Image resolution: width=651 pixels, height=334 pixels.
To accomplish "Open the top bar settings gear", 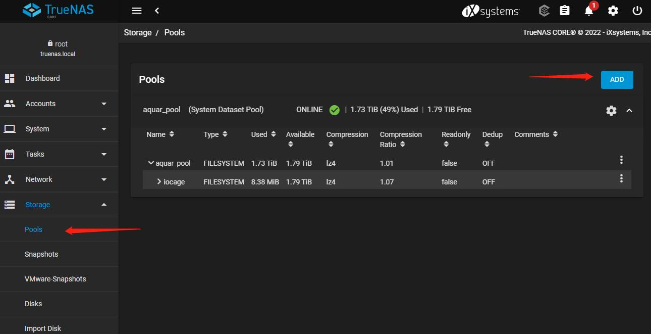I will click(x=613, y=11).
